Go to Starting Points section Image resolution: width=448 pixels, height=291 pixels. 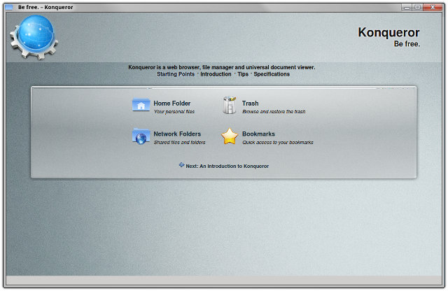click(176, 74)
